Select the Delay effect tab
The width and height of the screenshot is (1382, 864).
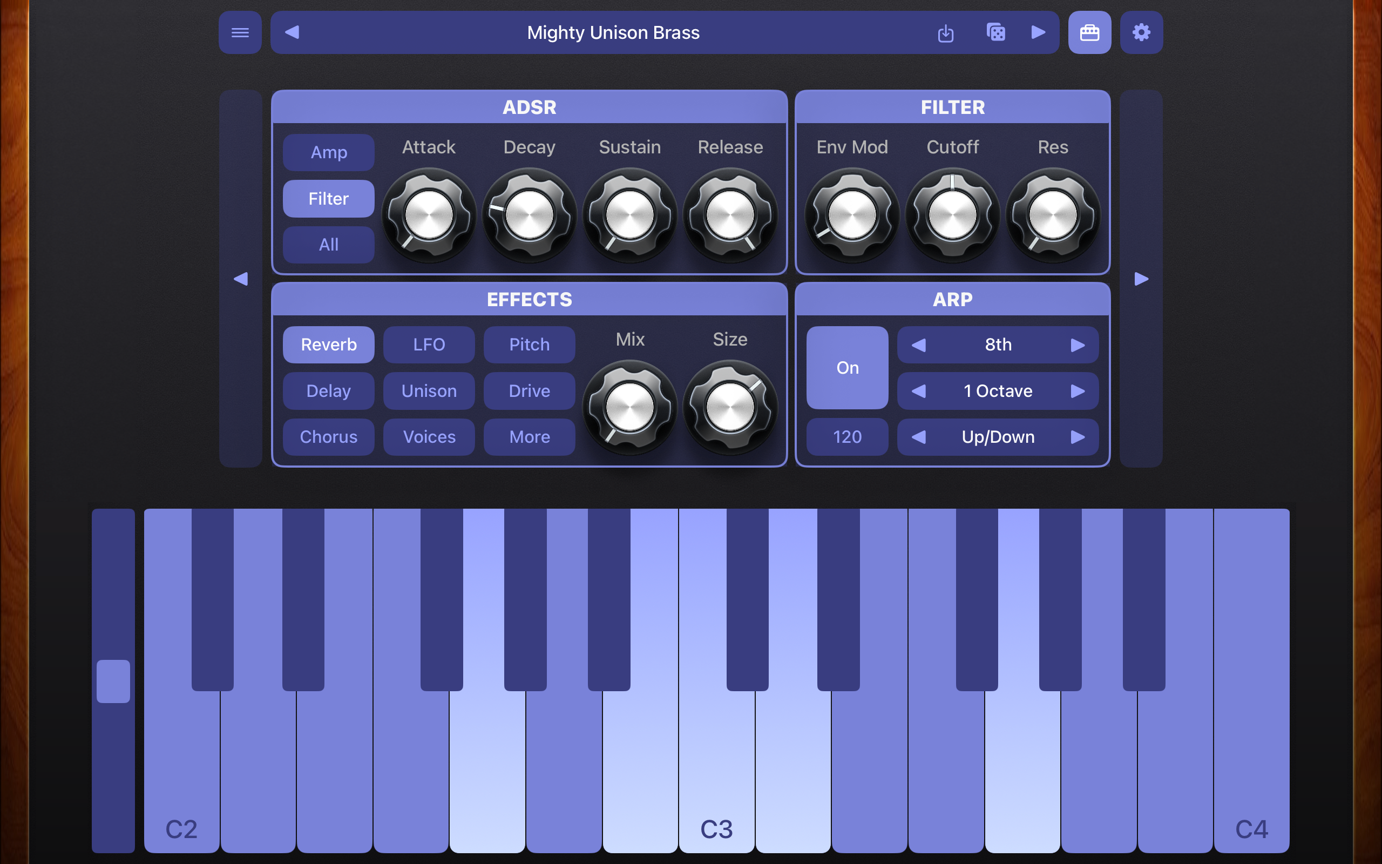[x=328, y=391]
